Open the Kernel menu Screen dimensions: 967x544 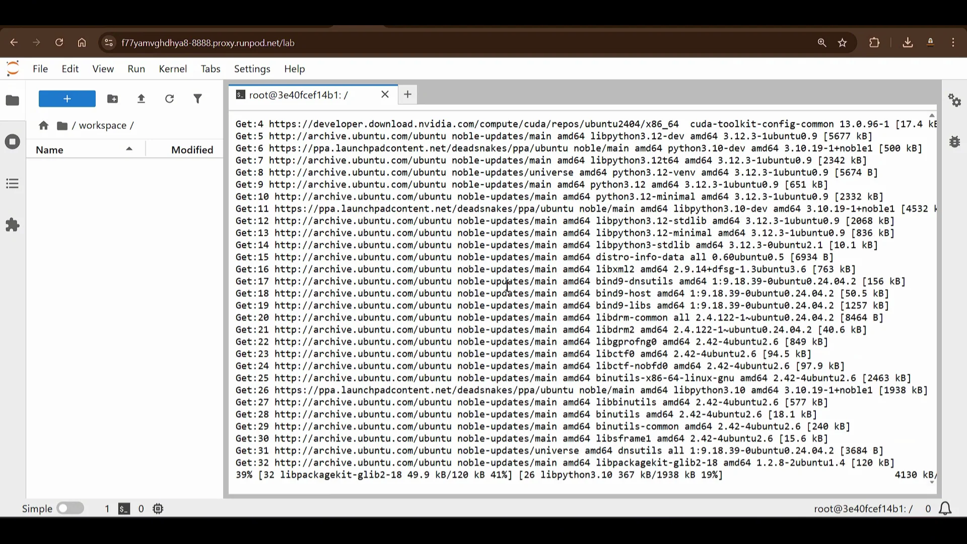[x=173, y=69]
